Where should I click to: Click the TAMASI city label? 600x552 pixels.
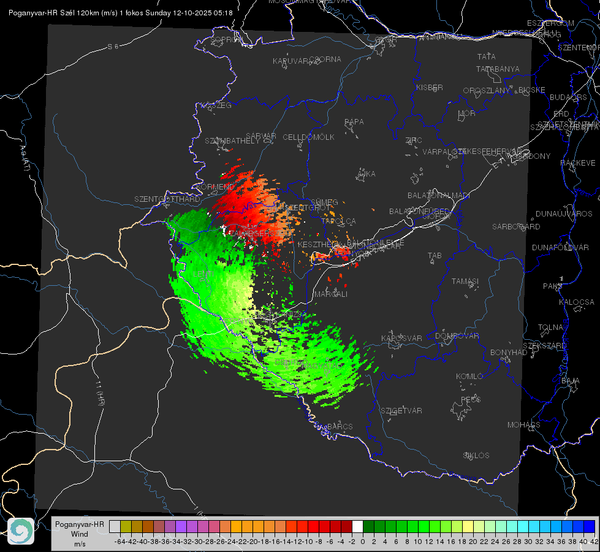point(465,281)
